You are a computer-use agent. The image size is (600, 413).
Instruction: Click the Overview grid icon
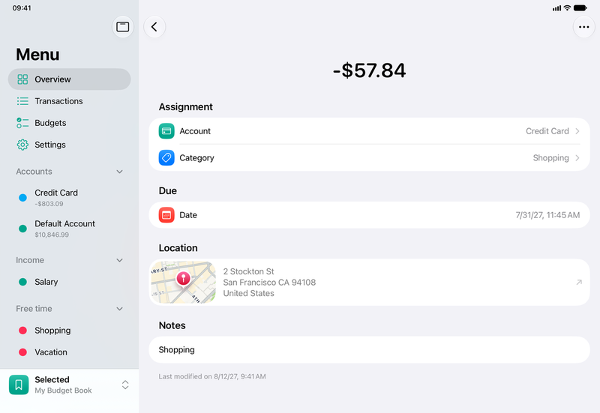click(22, 79)
